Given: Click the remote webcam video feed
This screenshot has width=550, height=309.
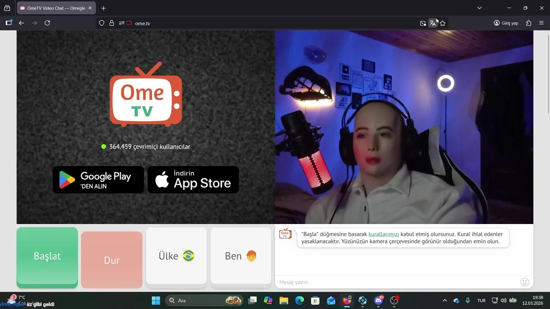Looking at the screenshot, I should (x=404, y=127).
